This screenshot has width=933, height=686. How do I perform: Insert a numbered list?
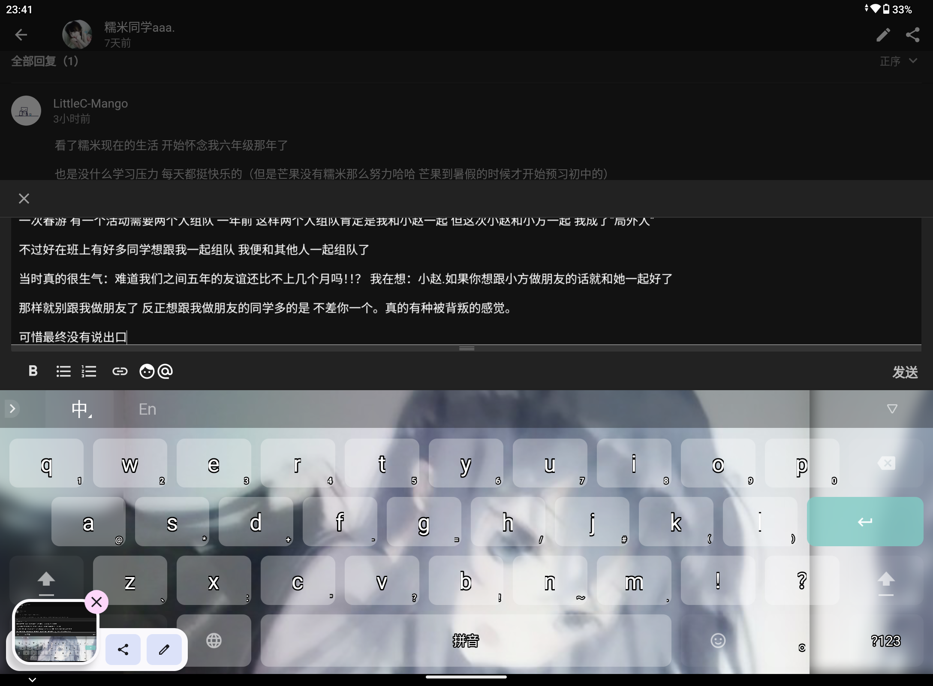click(89, 371)
